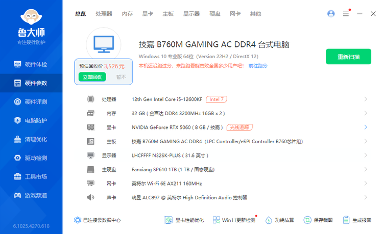
Task: Click the 保存截图 icon
Action: (x=307, y=220)
